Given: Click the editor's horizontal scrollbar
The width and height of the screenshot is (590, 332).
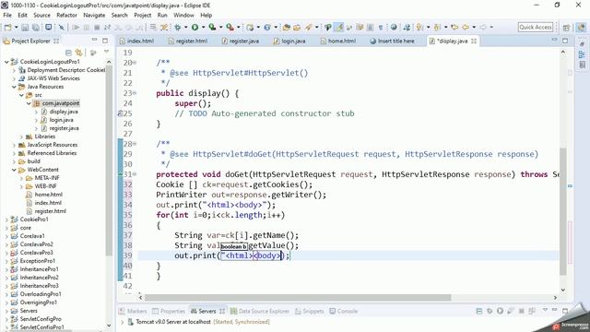Looking at the screenshot, I should 298,298.
